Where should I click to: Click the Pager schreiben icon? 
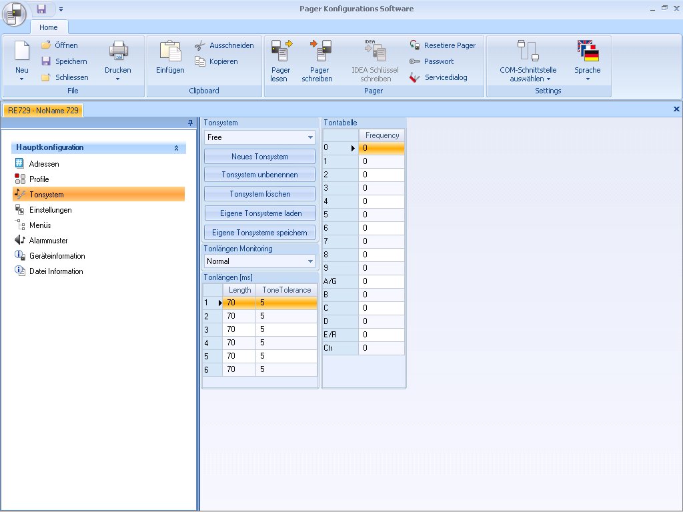pyautogui.click(x=319, y=51)
